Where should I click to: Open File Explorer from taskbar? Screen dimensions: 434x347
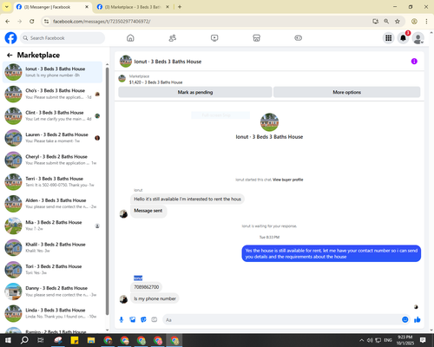91,340
